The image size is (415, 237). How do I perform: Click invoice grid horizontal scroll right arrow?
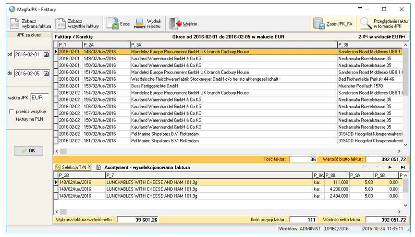pos(399,151)
